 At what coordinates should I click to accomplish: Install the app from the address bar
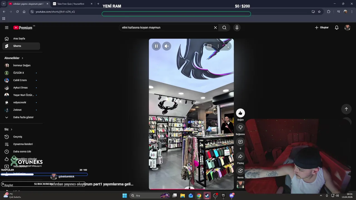coord(313,12)
